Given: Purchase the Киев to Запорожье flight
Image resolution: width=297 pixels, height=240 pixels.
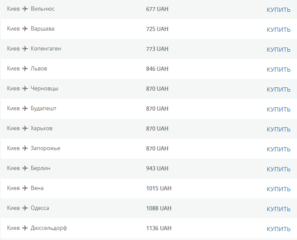Looking at the screenshot, I should click(278, 149).
